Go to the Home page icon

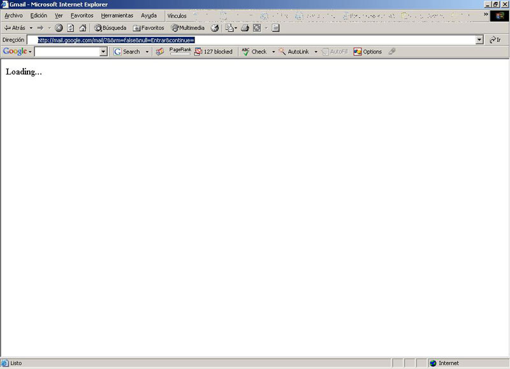pyautogui.click(x=82, y=28)
